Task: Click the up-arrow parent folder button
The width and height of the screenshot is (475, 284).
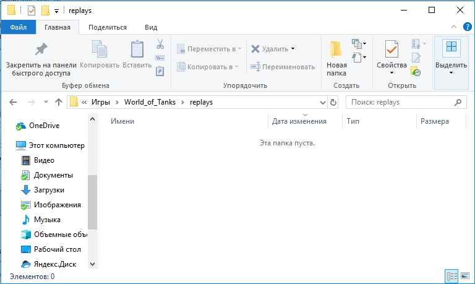Action: [x=59, y=102]
